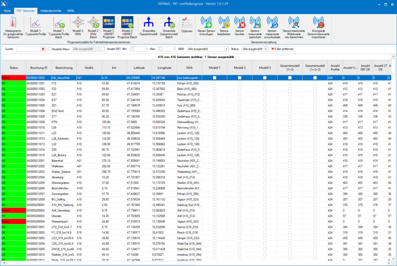Toggle the Anzahl FBT Max checkbox
The image size is (397, 266).
click(x=160, y=49)
